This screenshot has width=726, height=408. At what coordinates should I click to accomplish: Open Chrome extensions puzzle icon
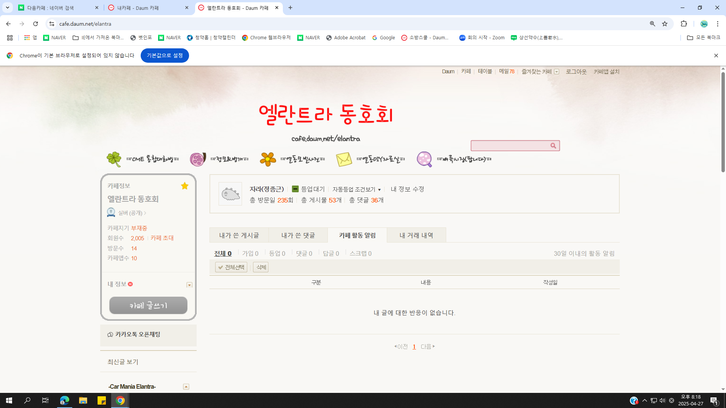(684, 24)
